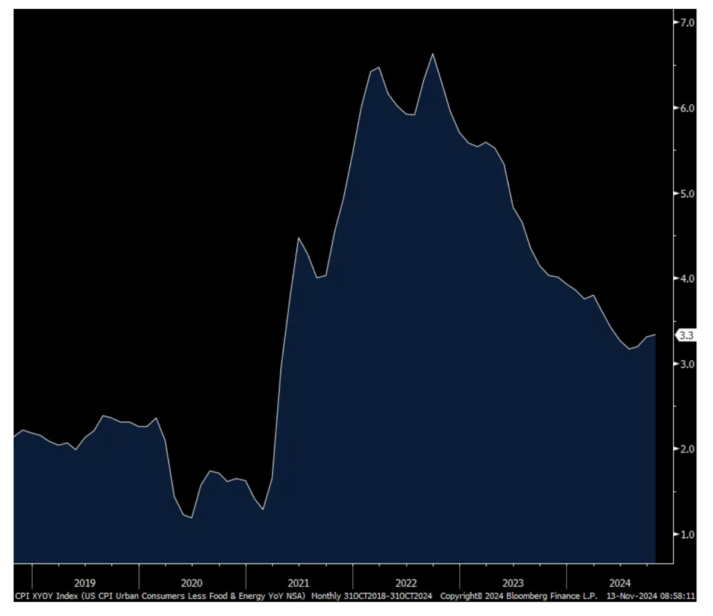The height and width of the screenshot is (616, 713).
Task: Click the 3.3 current value tag
Action: [x=686, y=336]
